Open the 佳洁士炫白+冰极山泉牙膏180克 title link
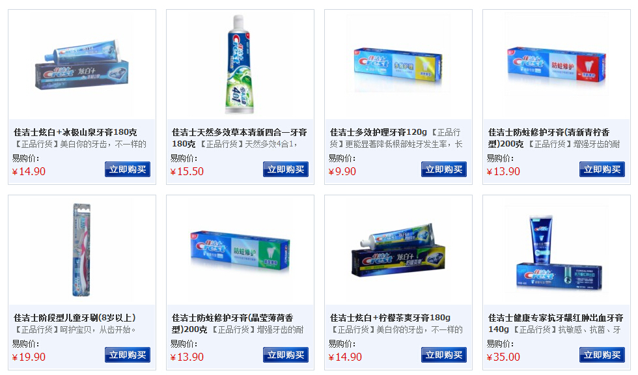Viewport: 638px width, 375px height. coord(76,132)
